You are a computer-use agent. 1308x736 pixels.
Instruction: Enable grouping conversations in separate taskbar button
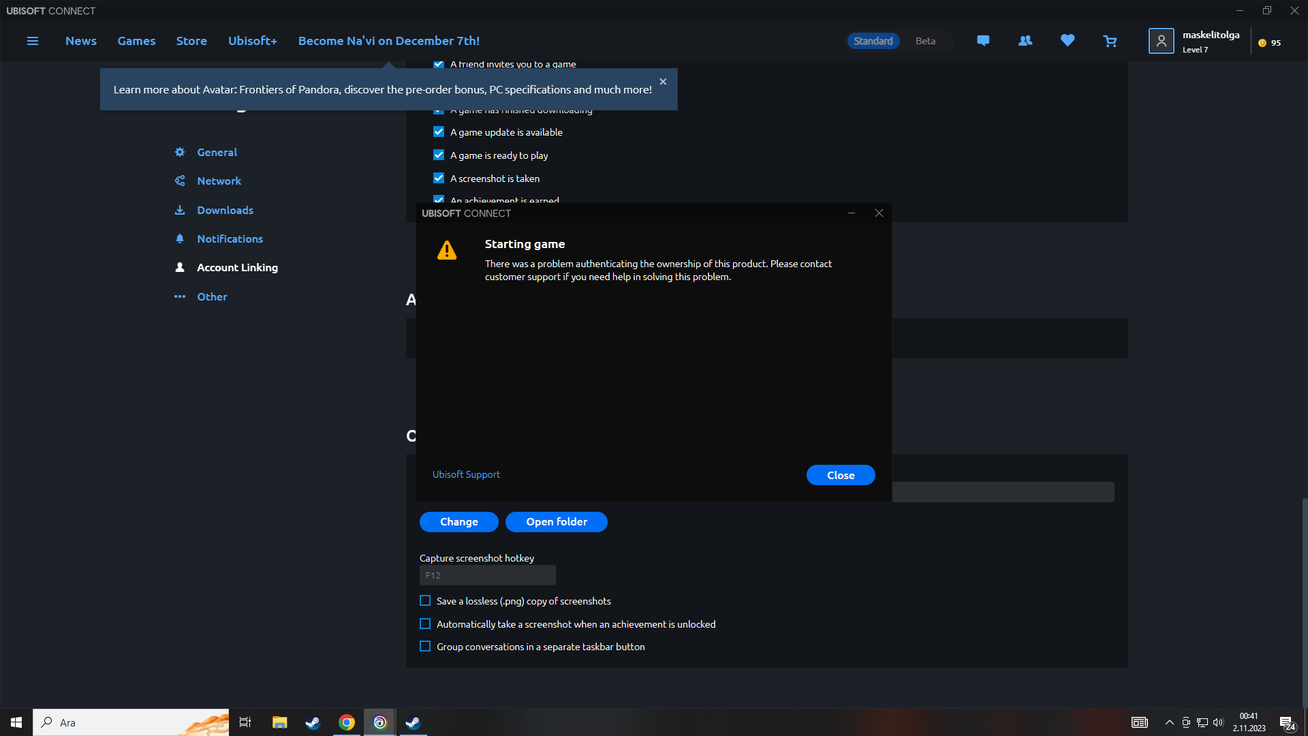425,647
